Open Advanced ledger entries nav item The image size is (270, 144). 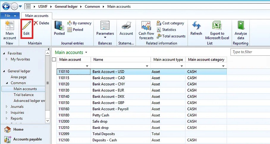click(29, 101)
